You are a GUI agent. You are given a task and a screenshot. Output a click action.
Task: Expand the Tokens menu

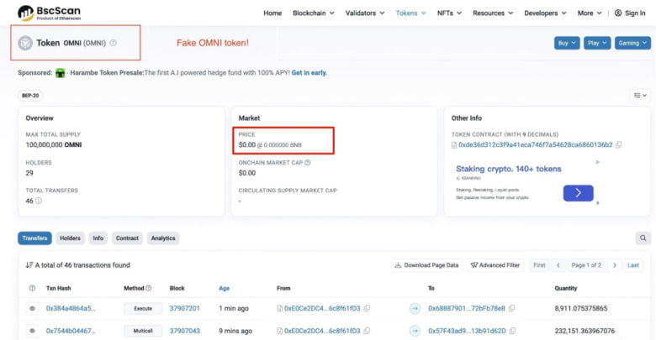click(410, 13)
